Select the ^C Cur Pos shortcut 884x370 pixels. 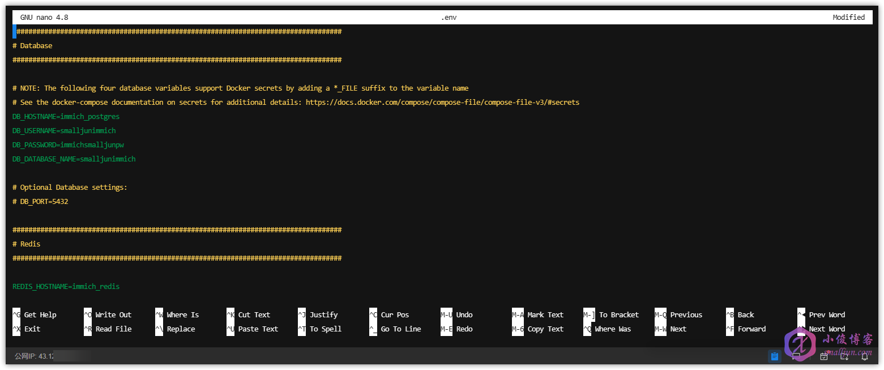(389, 315)
